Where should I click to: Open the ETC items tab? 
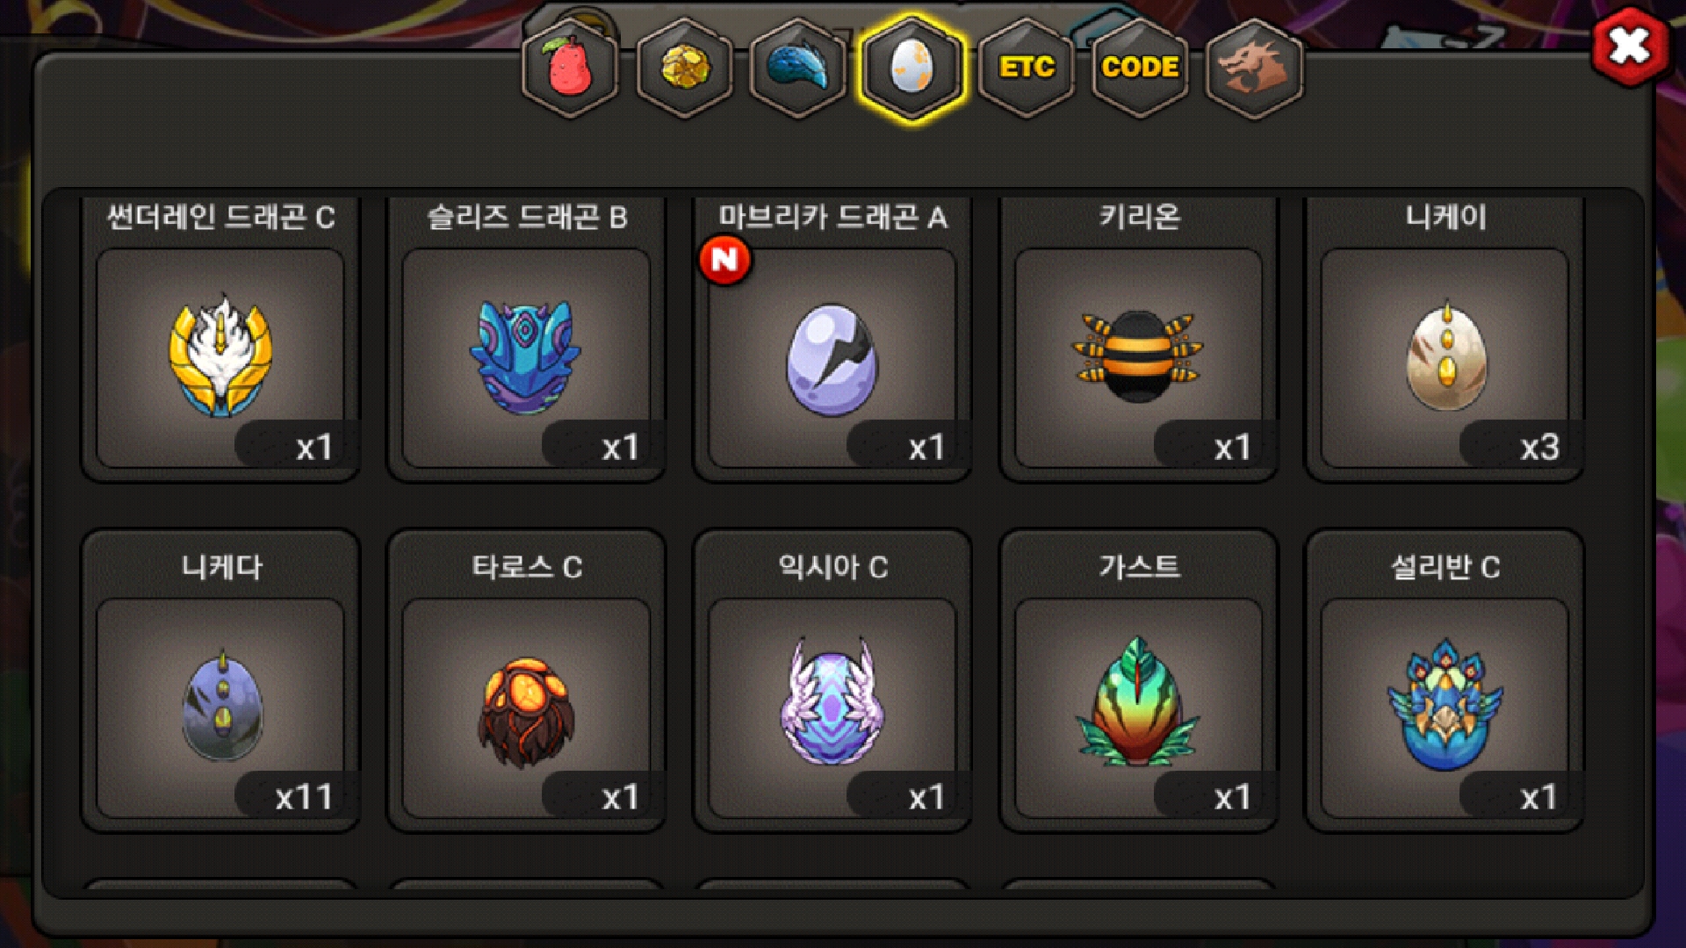click(1027, 68)
